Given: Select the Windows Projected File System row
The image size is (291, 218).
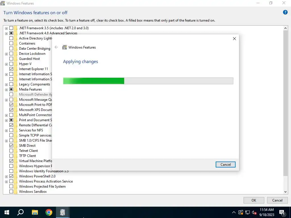Looking at the screenshot, I should [42, 186].
